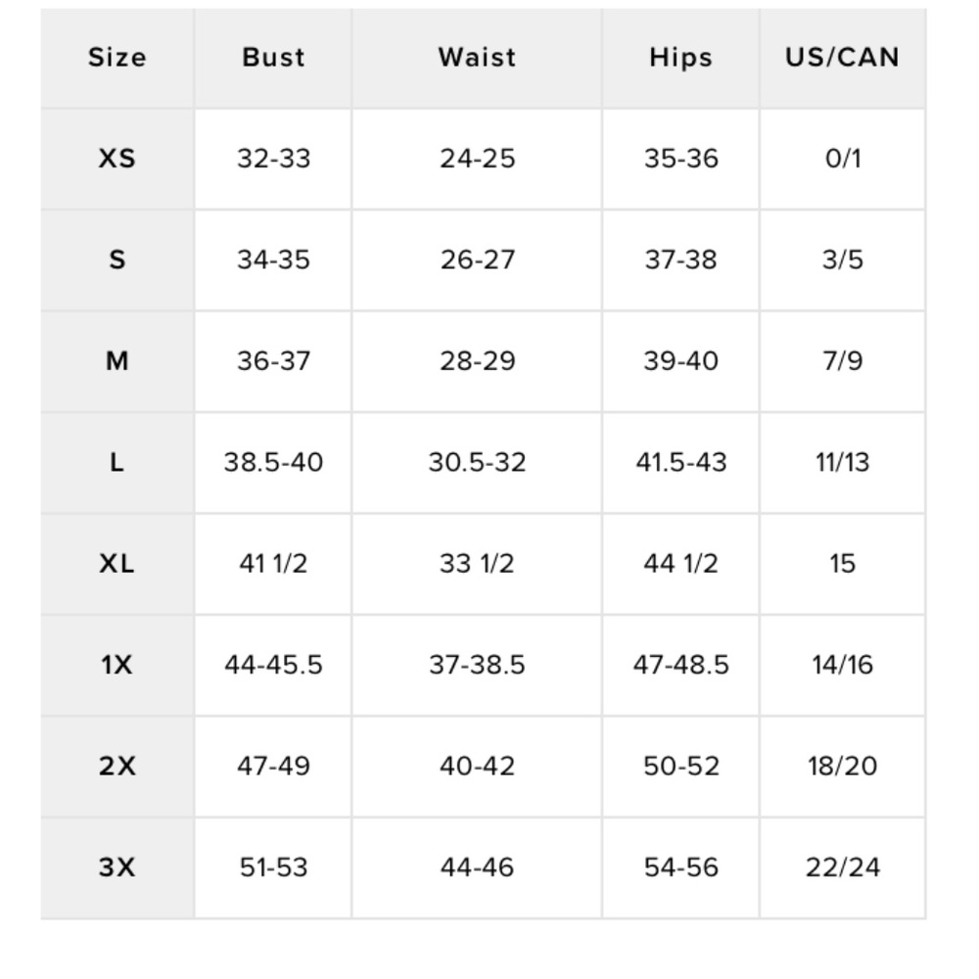Select the L size row label
The width and height of the screenshot is (979, 979).
pyautogui.click(x=117, y=463)
